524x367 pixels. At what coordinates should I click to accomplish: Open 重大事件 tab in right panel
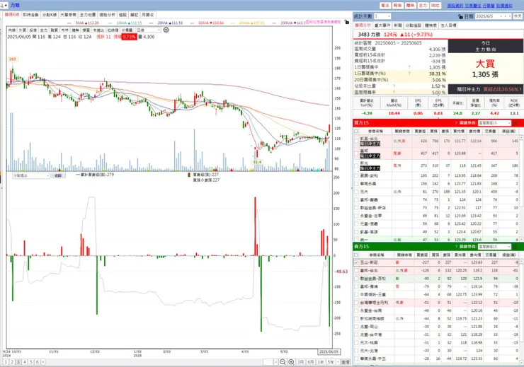click(x=382, y=25)
